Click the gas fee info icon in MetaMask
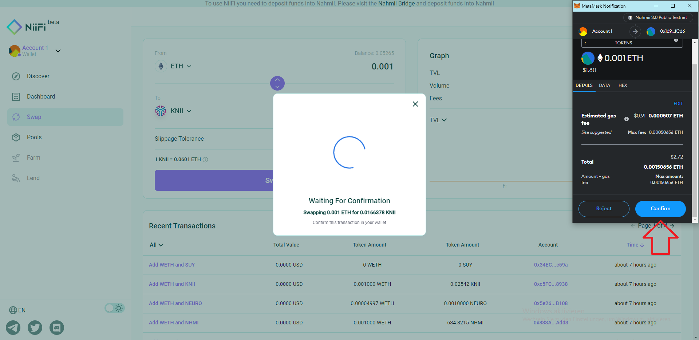Viewport: 699px width, 340px height. pyautogui.click(x=627, y=119)
